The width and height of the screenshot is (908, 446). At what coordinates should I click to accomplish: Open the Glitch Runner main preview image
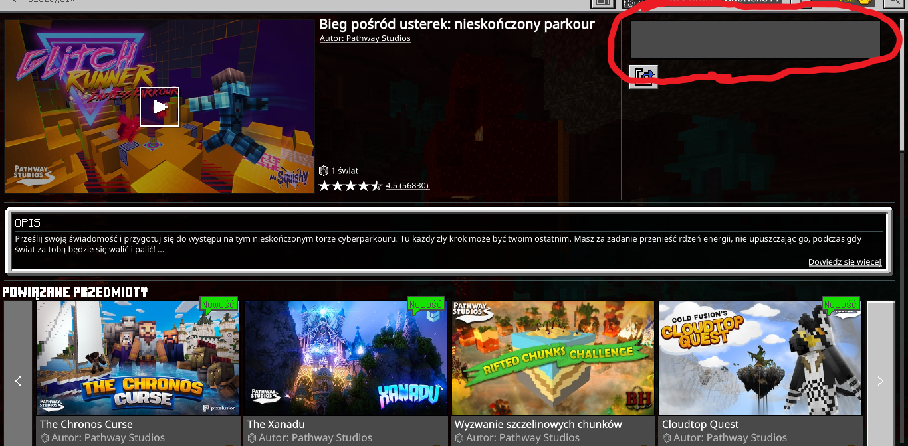(160, 106)
